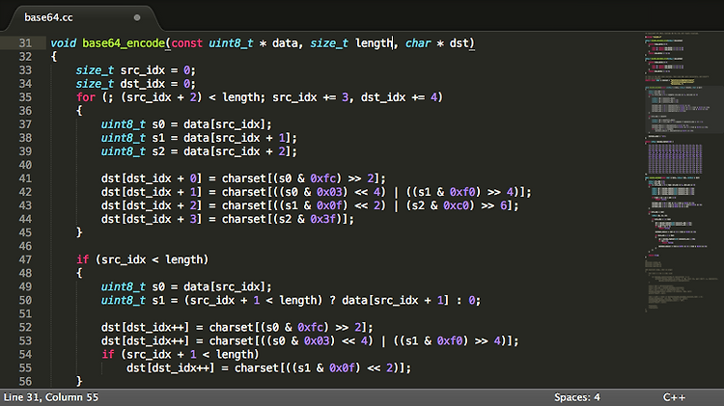
Task: Click 'charset' on line 55
Action: tap(257, 368)
